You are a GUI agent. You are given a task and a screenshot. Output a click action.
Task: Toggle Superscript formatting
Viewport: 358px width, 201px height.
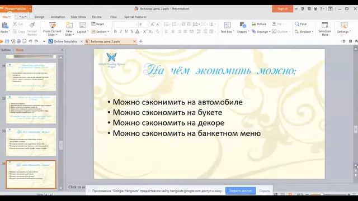(145, 31)
